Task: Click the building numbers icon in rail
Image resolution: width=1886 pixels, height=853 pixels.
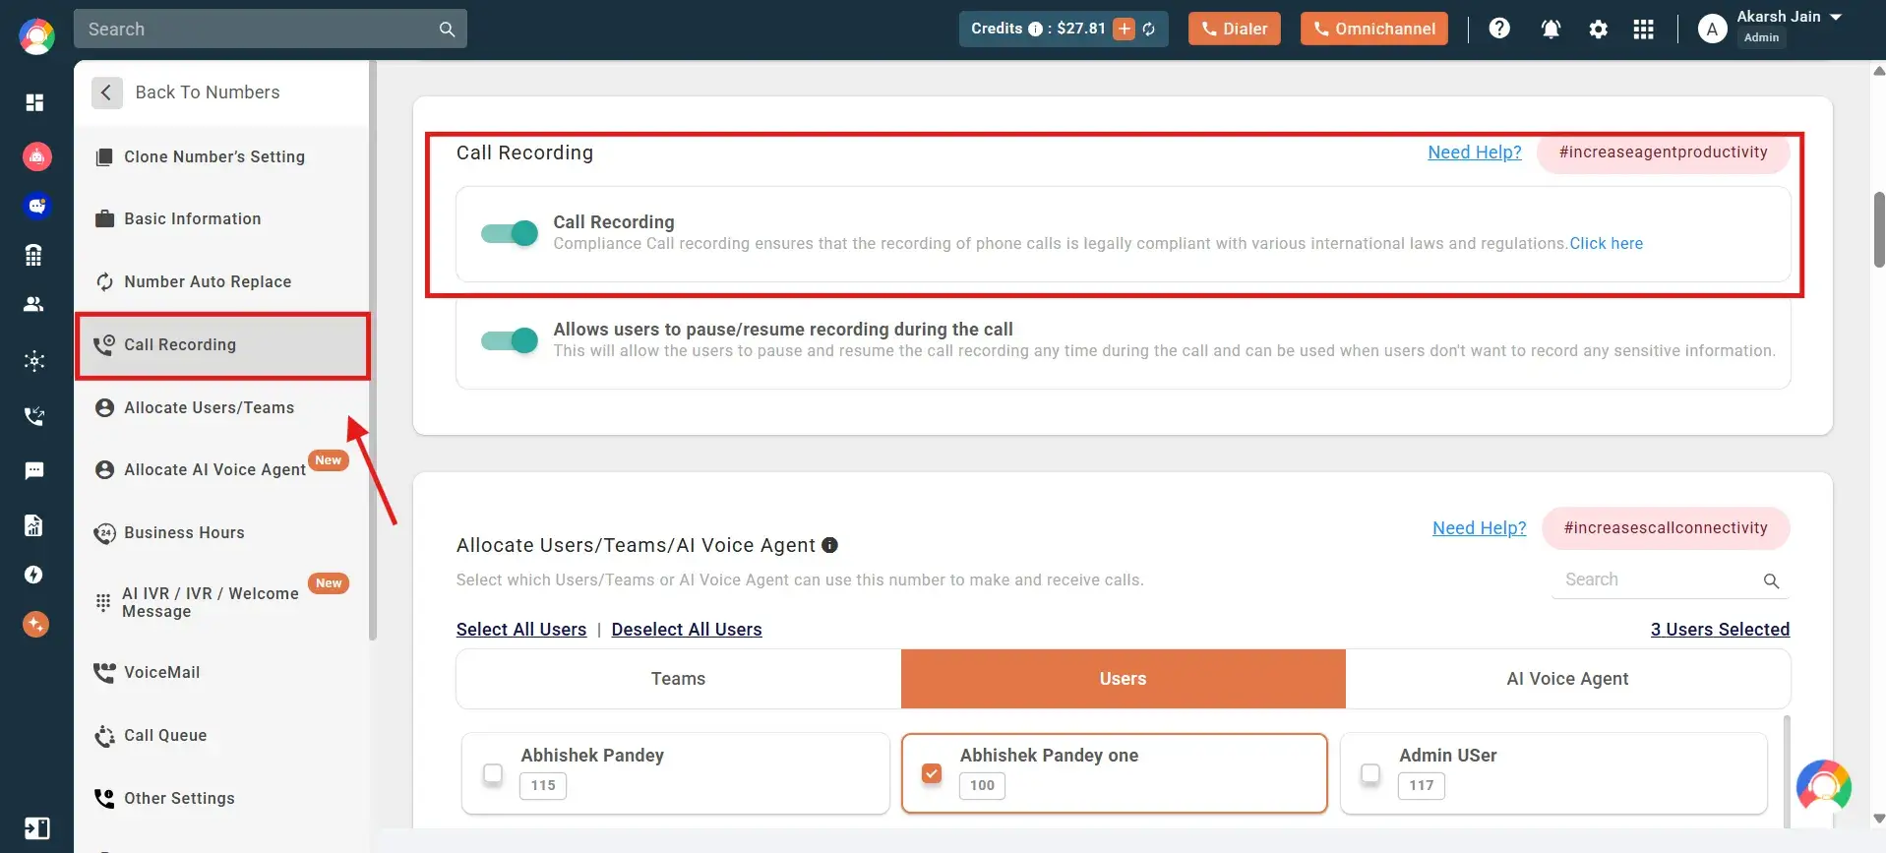Action: click(x=33, y=256)
